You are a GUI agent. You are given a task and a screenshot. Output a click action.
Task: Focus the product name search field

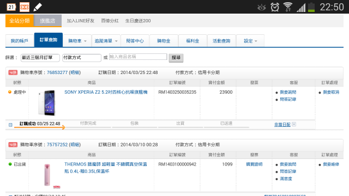click(138, 57)
